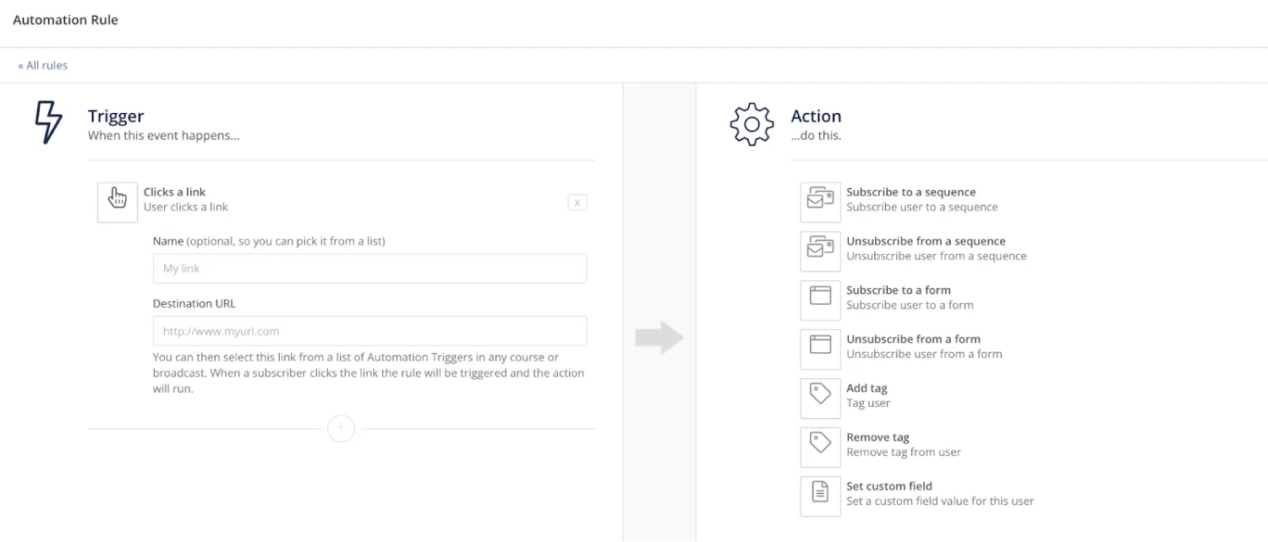
Task: Remove the Clicks a link trigger
Action: click(x=577, y=203)
